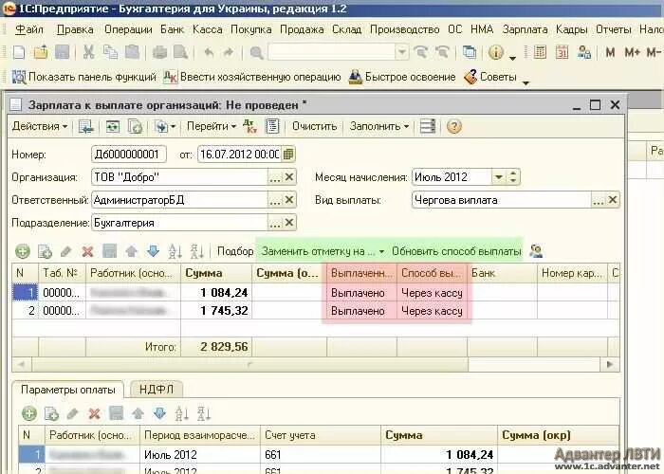Open the Перейти dropdown menu
The height and width of the screenshot is (474, 664).
[212, 126]
